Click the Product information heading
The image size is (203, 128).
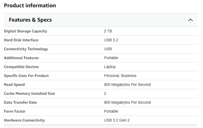[30, 6]
